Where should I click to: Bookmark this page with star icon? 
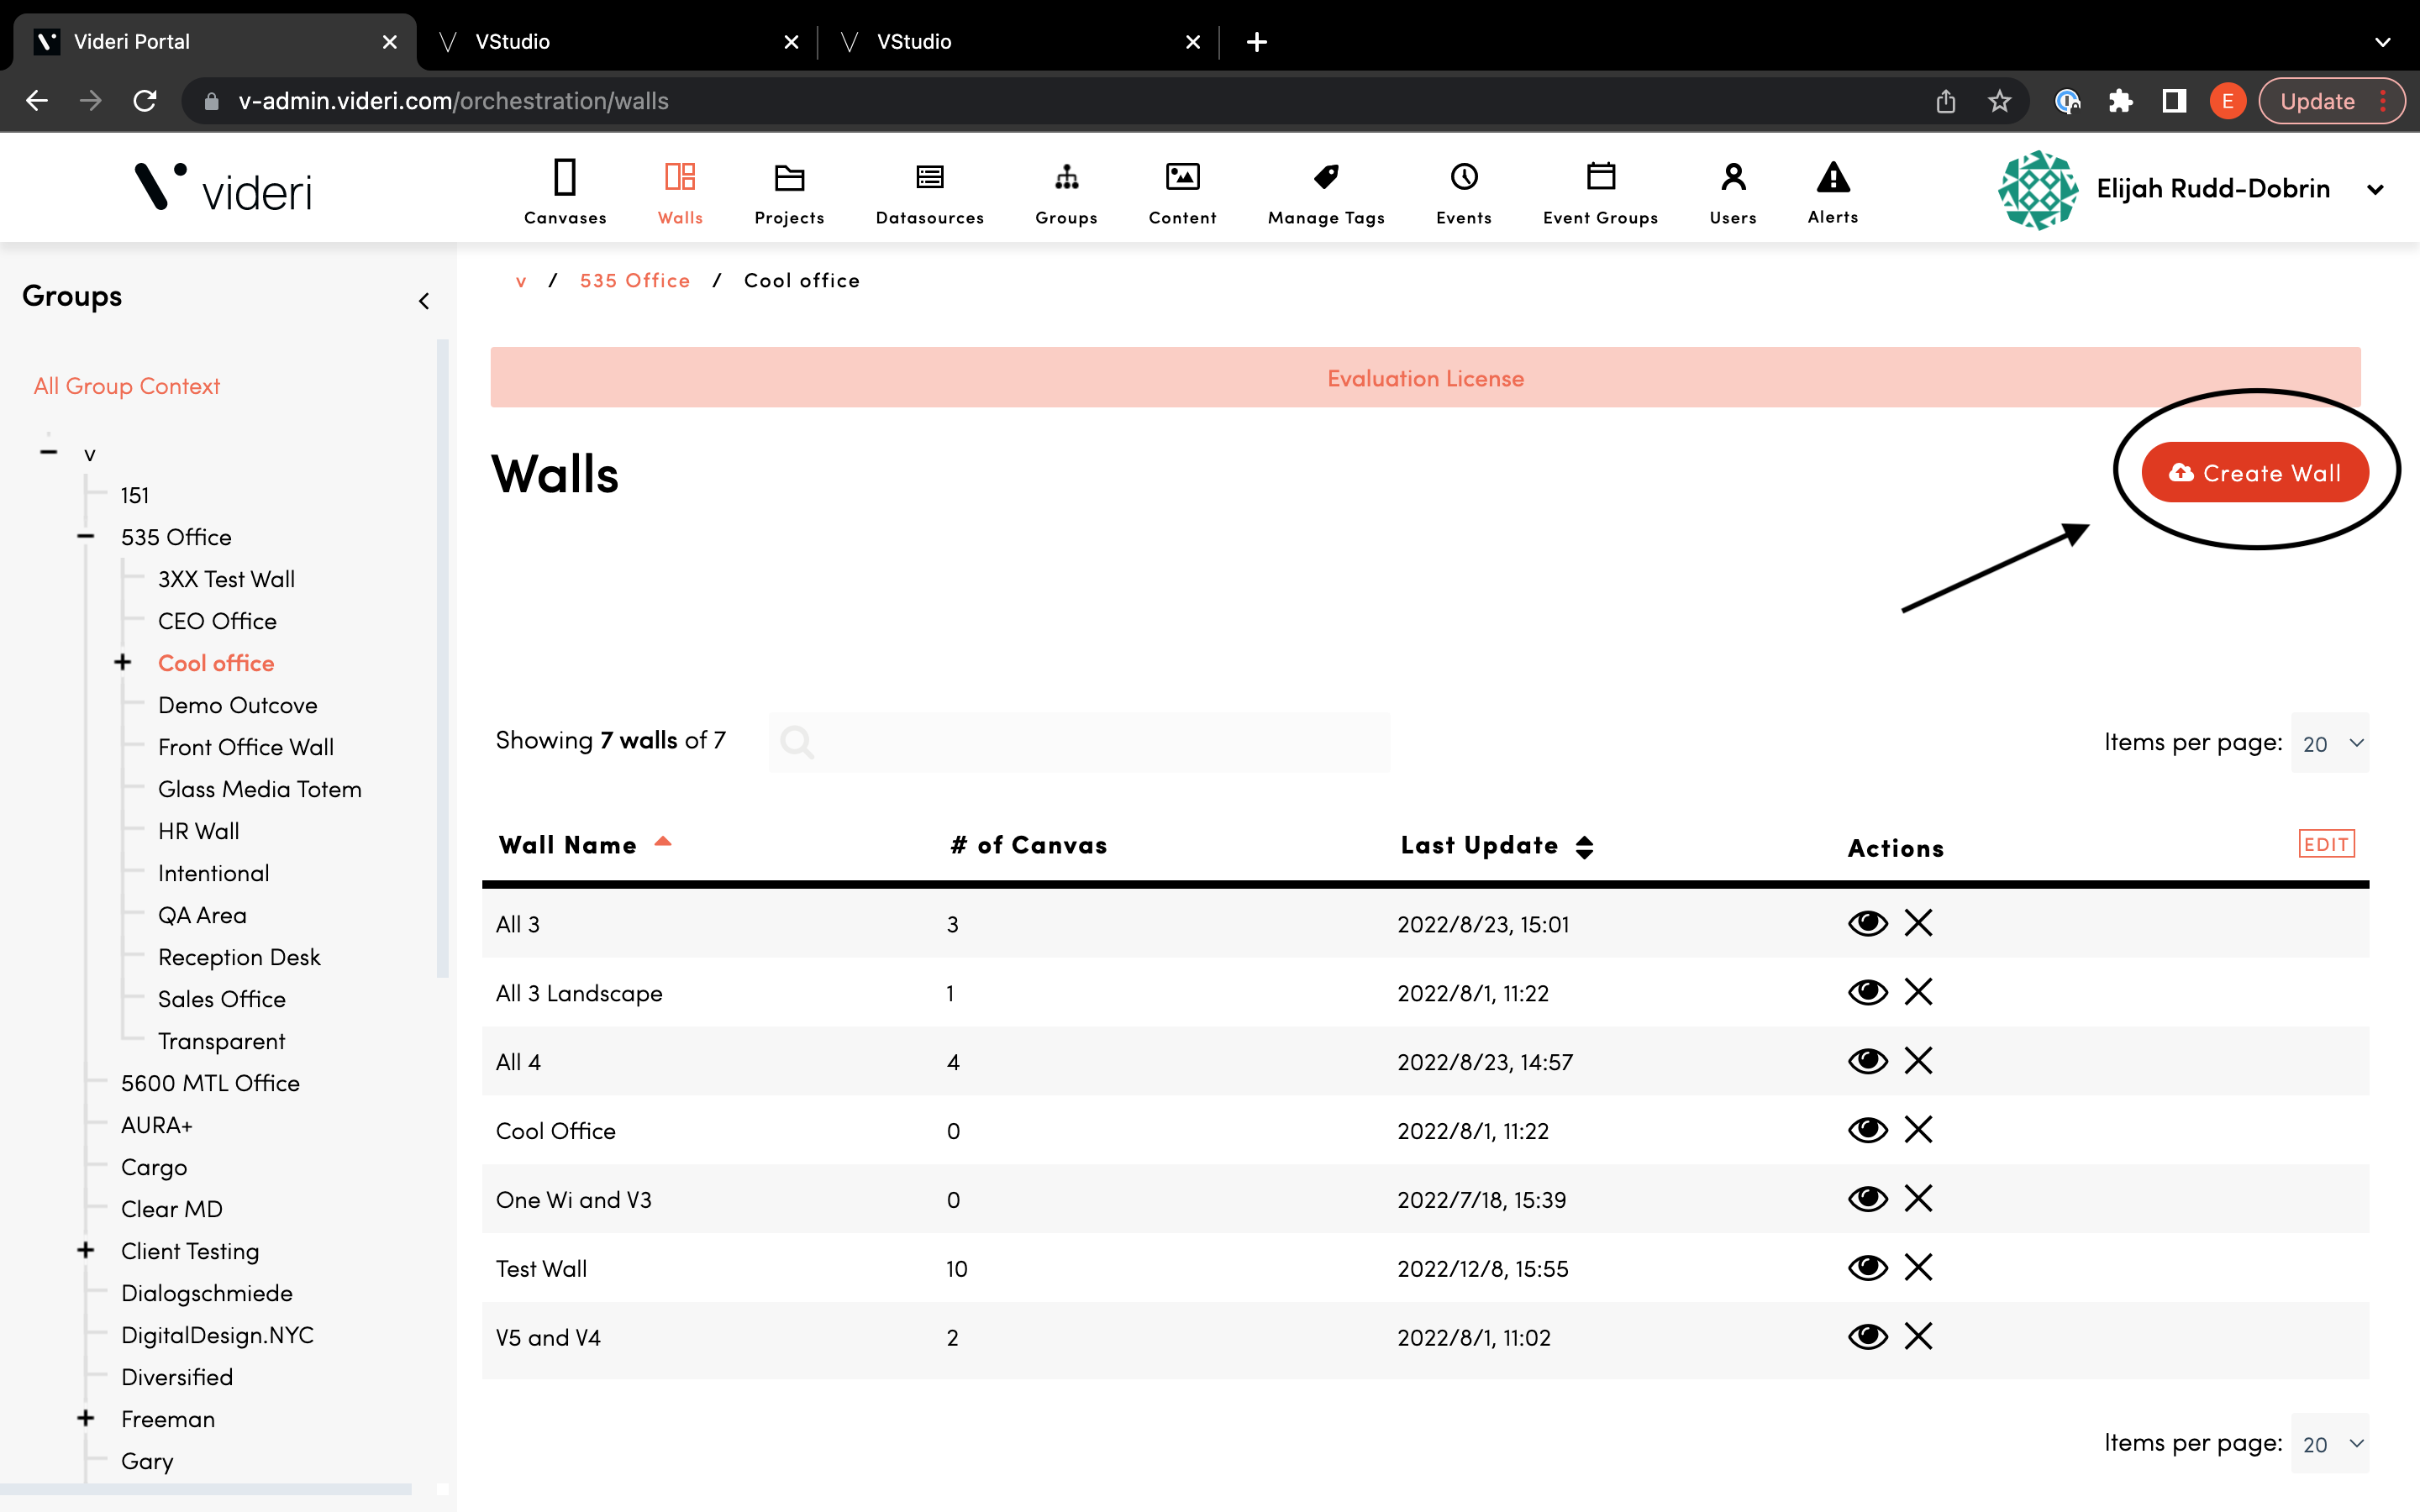point(1999,101)
